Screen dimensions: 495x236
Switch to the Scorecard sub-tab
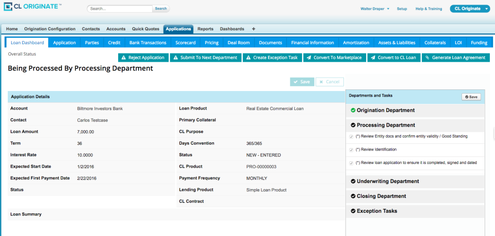[x=186, y=43]
